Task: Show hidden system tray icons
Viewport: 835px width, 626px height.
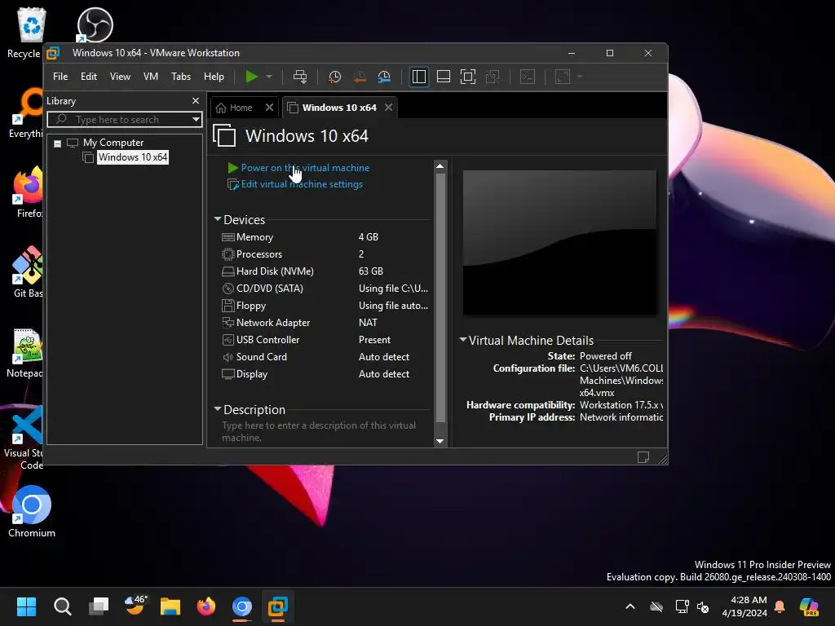Action: coord(630,606)
